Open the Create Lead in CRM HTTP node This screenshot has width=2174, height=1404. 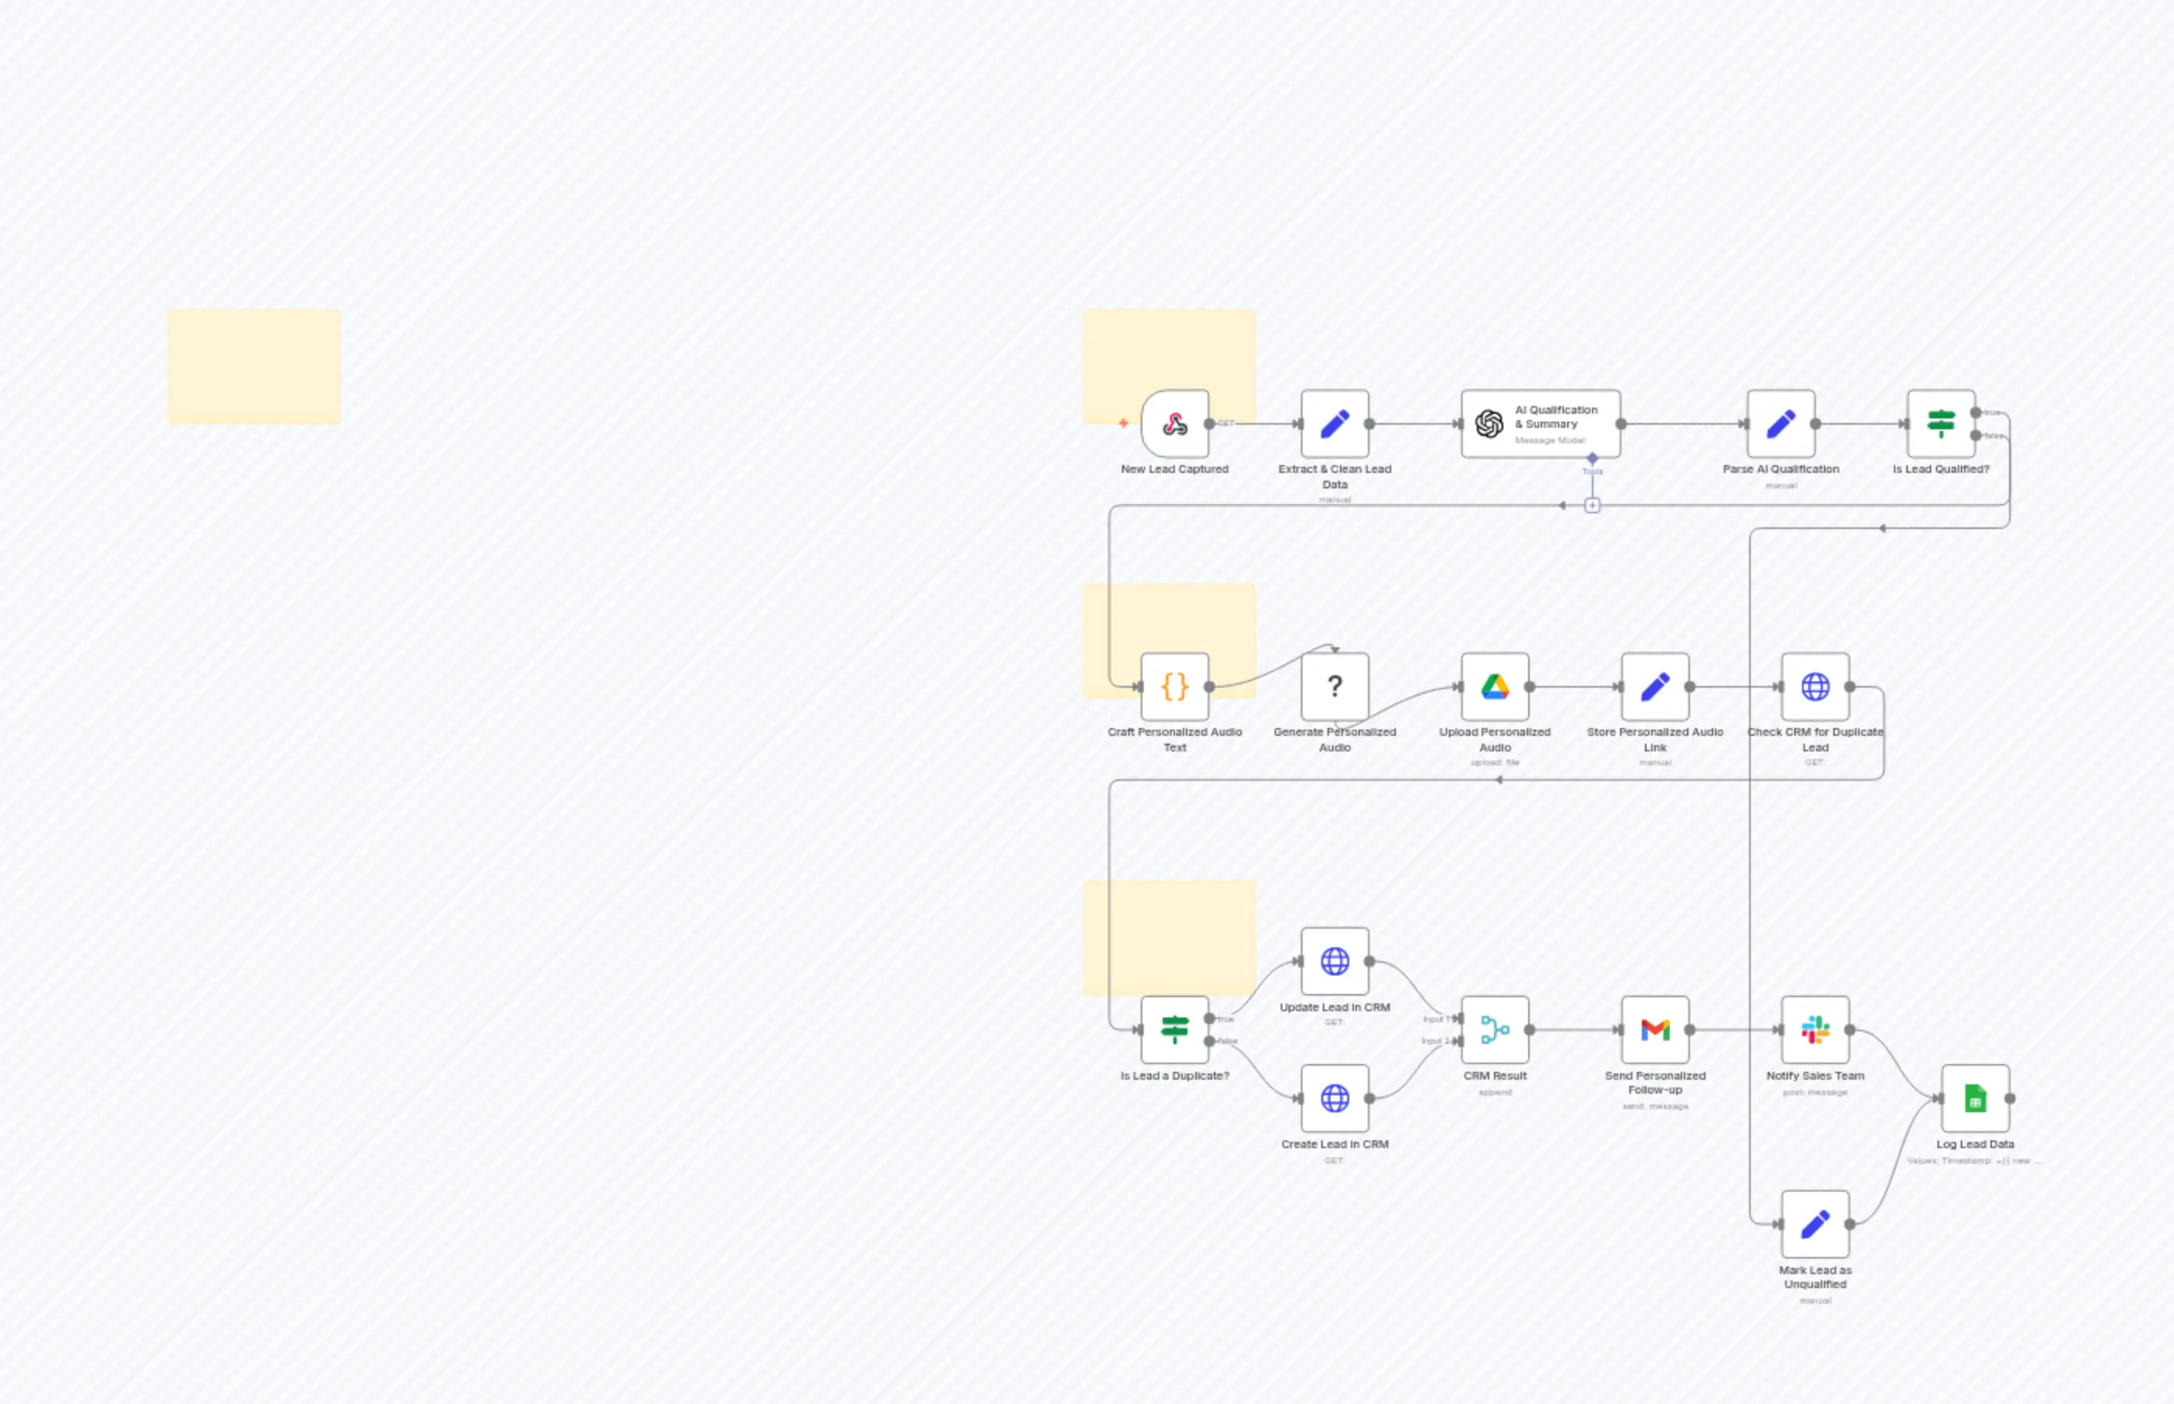tap(1334, 1098)
